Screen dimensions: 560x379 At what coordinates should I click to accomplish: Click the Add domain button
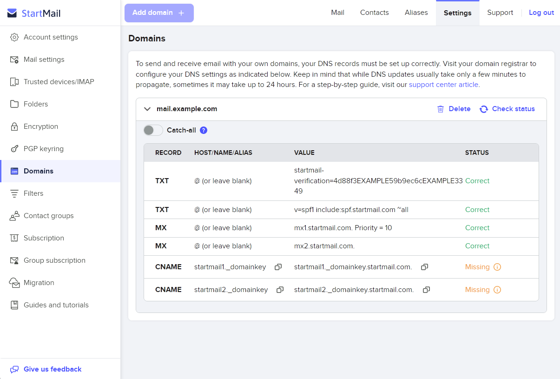pos(159,13)
